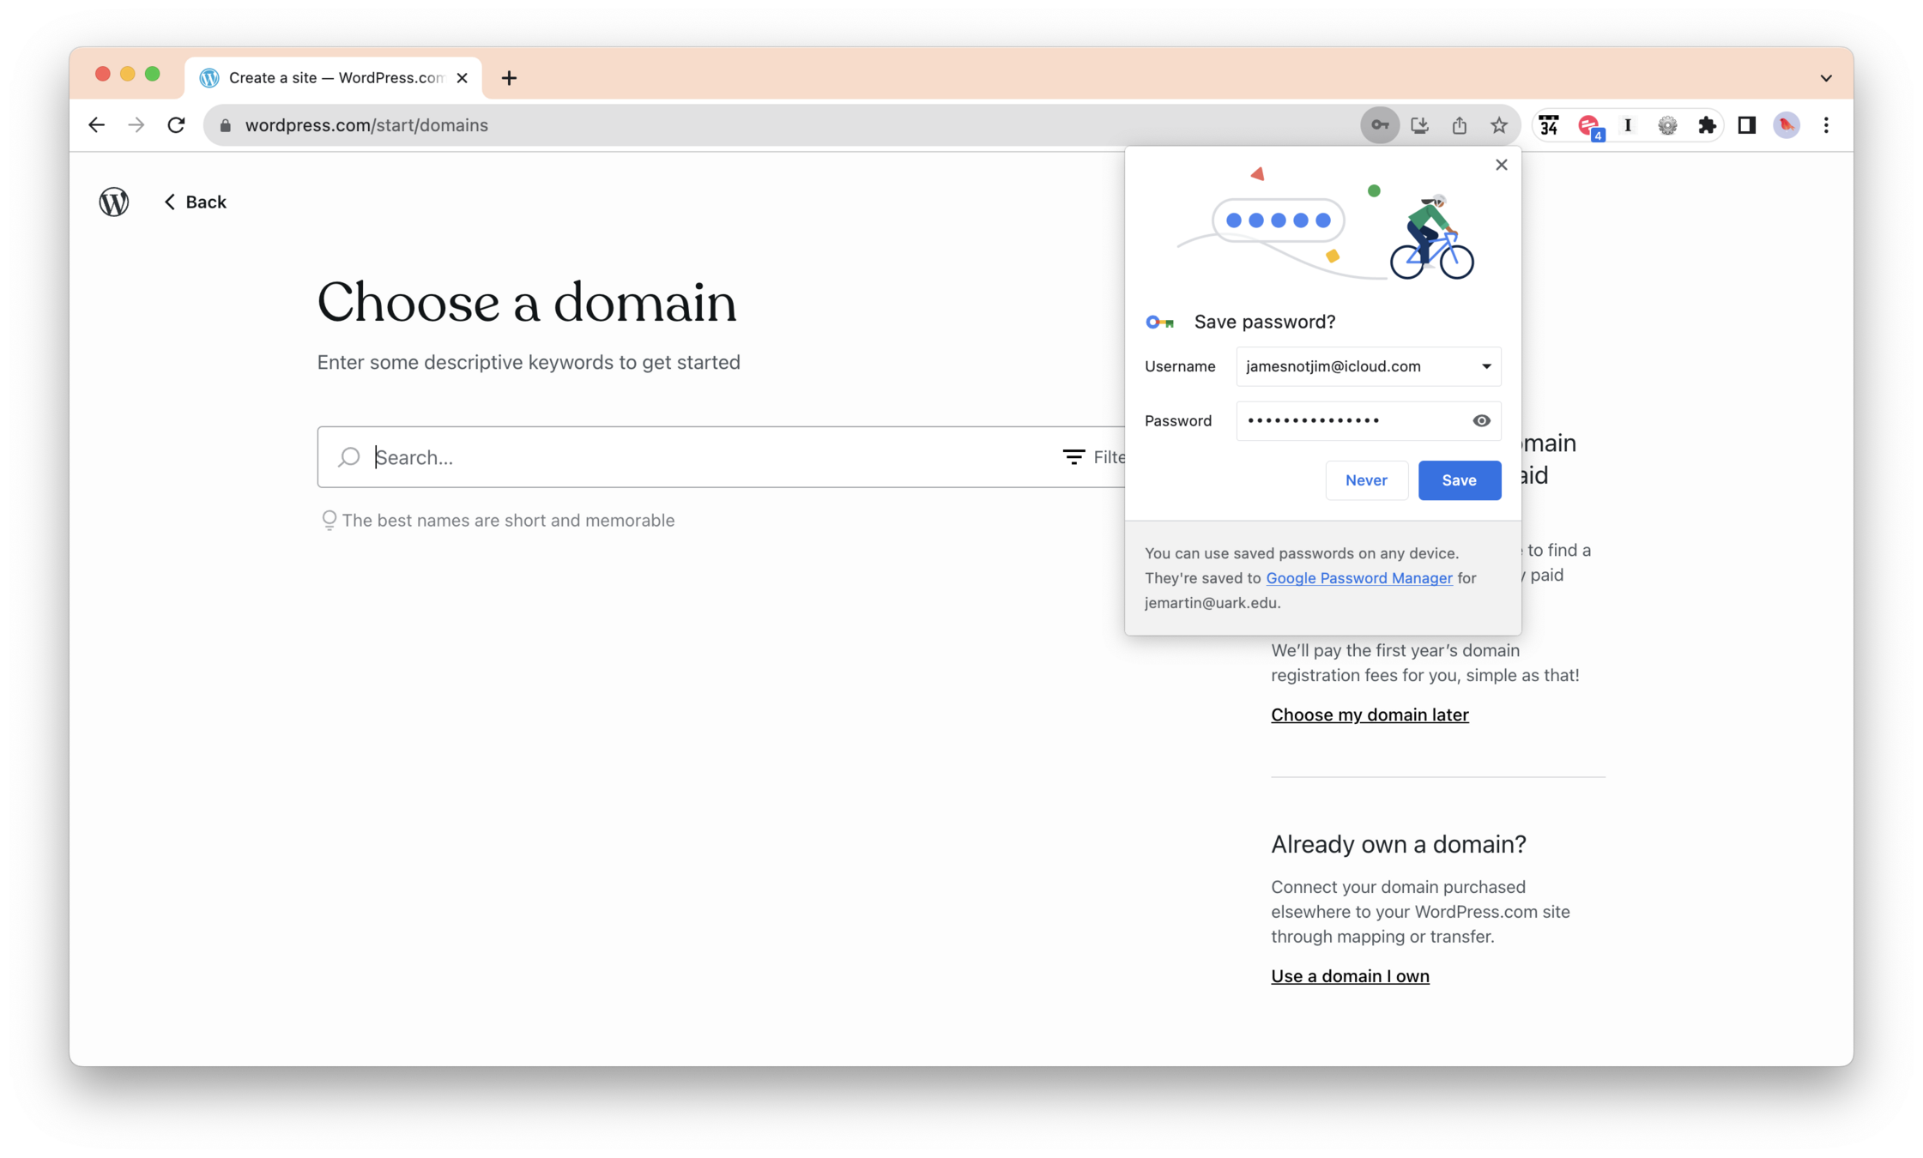The width and height of the screenshot is (1923, 1158).
Task: Show password with the eye icon
Action: coord(1481,420)
